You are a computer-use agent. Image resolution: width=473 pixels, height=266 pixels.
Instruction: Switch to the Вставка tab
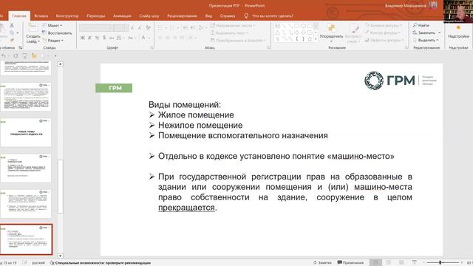[x=41, y=16]
